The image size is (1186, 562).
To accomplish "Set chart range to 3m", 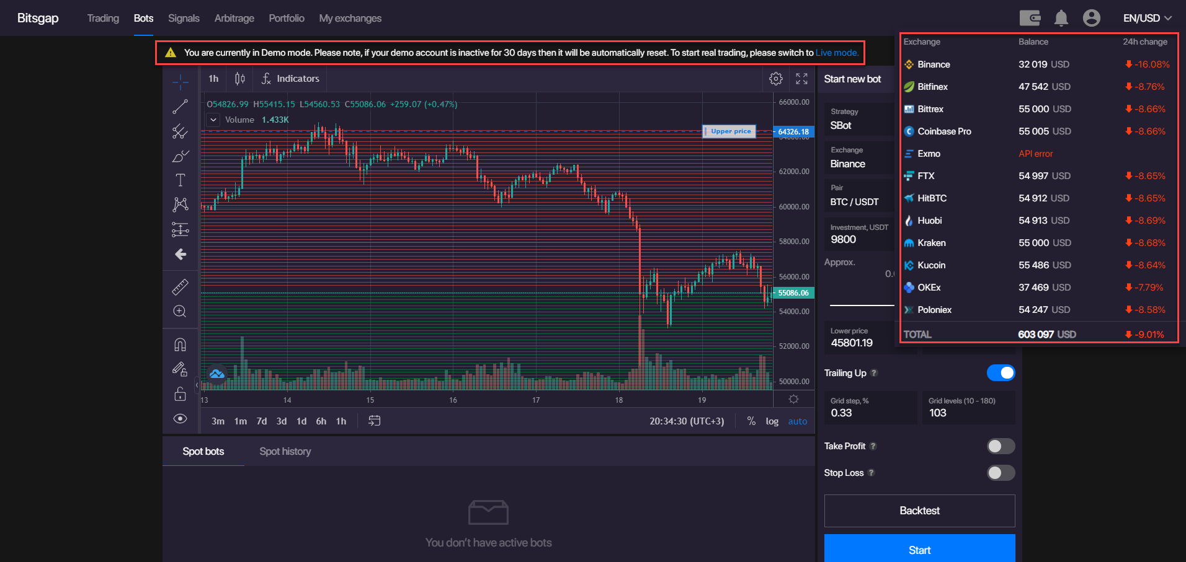I will point(218,421).
